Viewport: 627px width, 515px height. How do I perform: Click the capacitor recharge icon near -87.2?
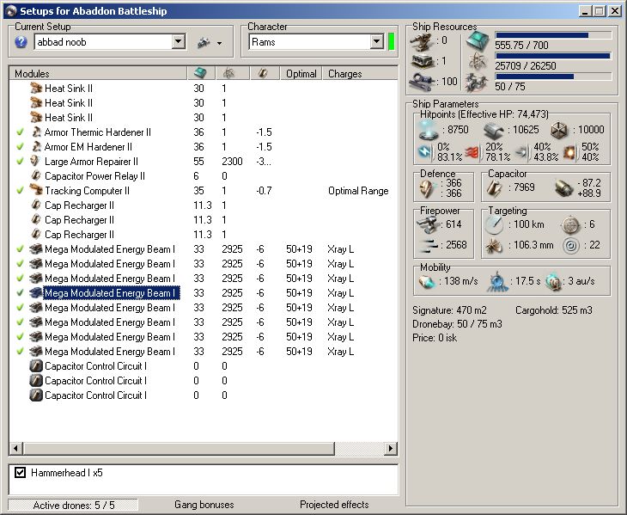coord(564,188)
